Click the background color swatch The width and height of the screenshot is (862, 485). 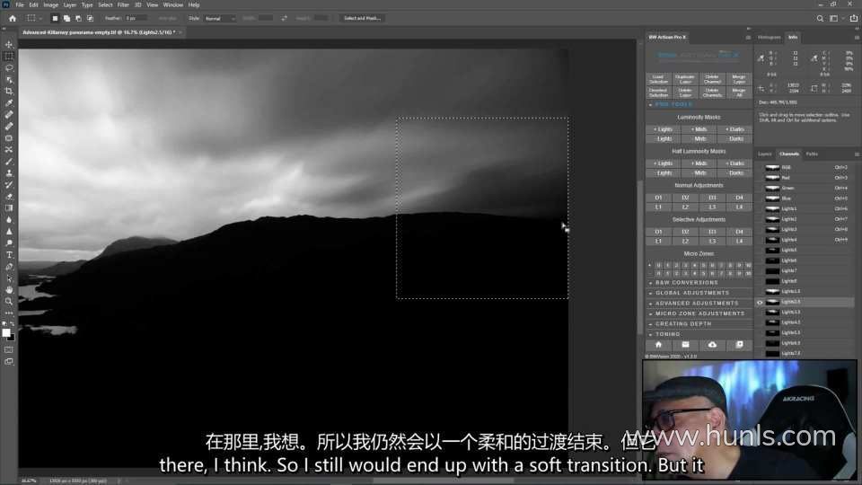pos(12,338)
